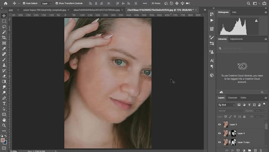Select the Zoom tool
This screenshot has width=269, height=152.
pos(4,125)
